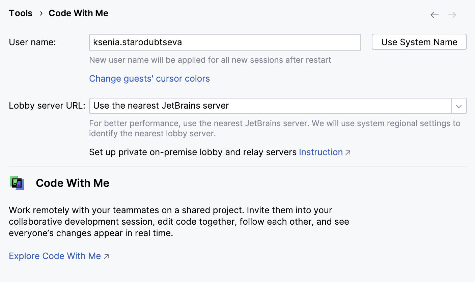
Task: Click the external-link arrow beside Instruction
Action: 347,152
